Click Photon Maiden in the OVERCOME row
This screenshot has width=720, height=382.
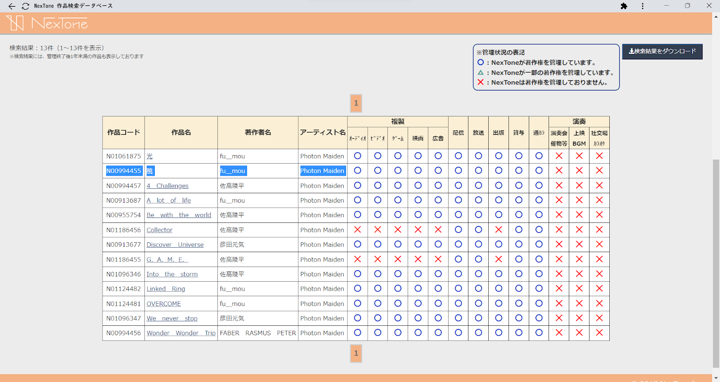click(x=322, y=304)
